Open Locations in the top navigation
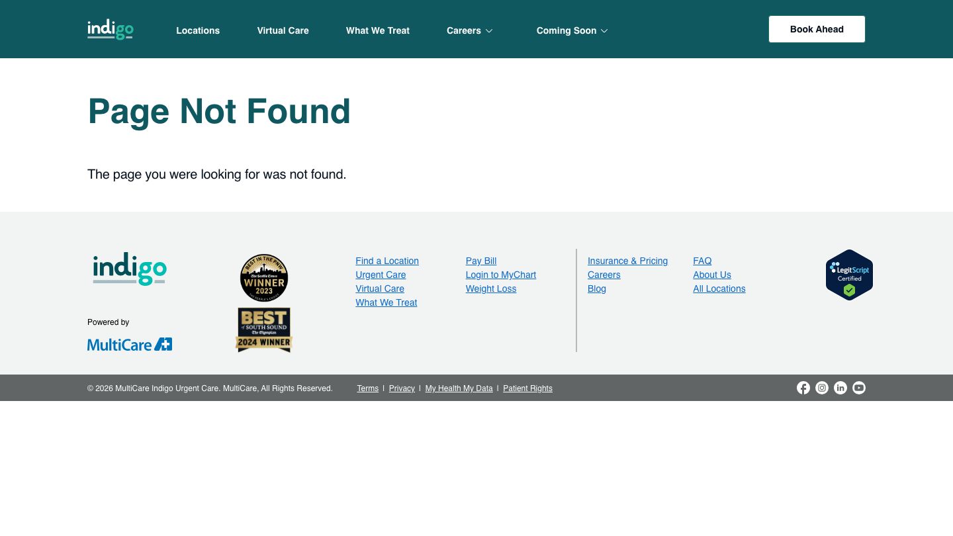The image size is (953, 536). 198,30
